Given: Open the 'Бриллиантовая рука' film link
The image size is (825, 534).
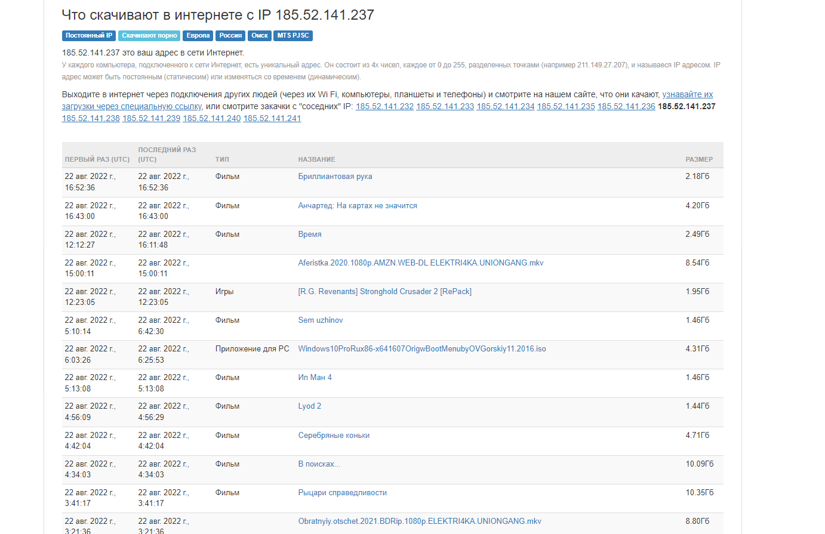Looking at the screenshot, I should pos(335,177).
